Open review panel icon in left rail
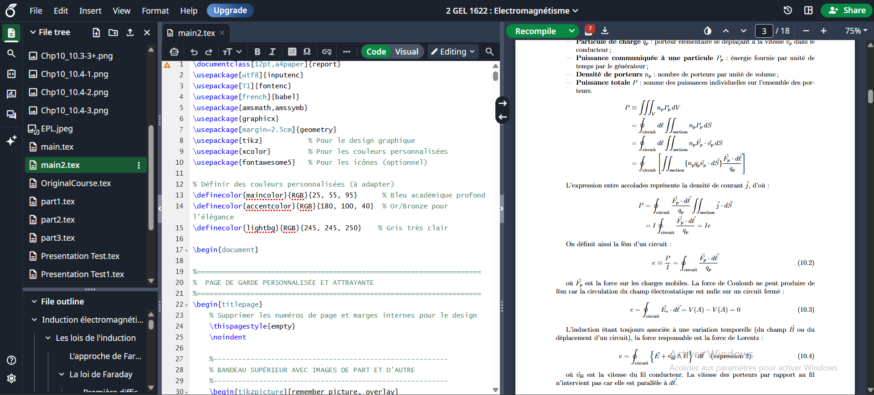Image resolution: width=874 pixels, height=395 pixels. 11,94
